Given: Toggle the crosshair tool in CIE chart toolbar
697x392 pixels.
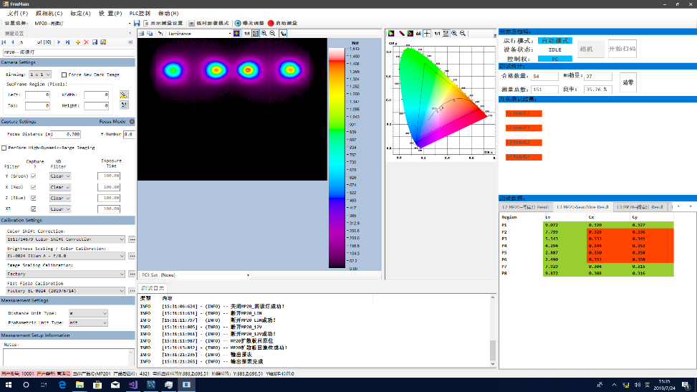Looking at the screenshot, I should [427, 34].
